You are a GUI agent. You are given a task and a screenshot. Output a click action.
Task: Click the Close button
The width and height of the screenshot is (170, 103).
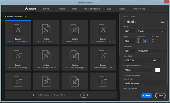pyautogui.click(x=160, y=96)
